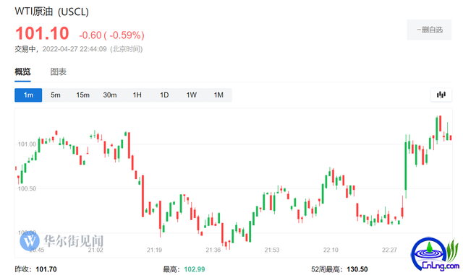Switch to the 图表 tab

(58, 71)
